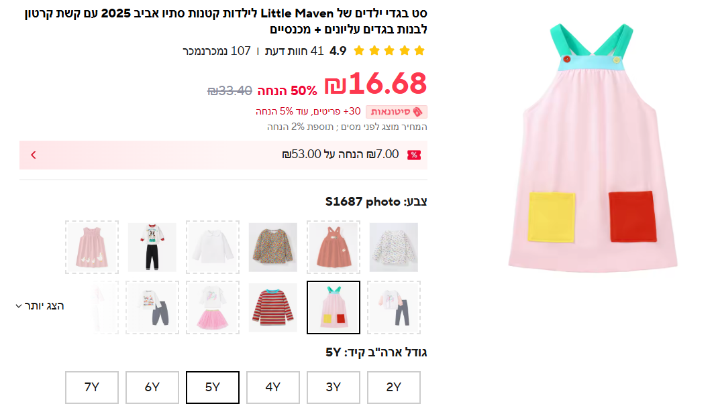The image size is (716, 414).
Task: Pick the plain white collared shirt variant
Action: [x=213, y=247]
